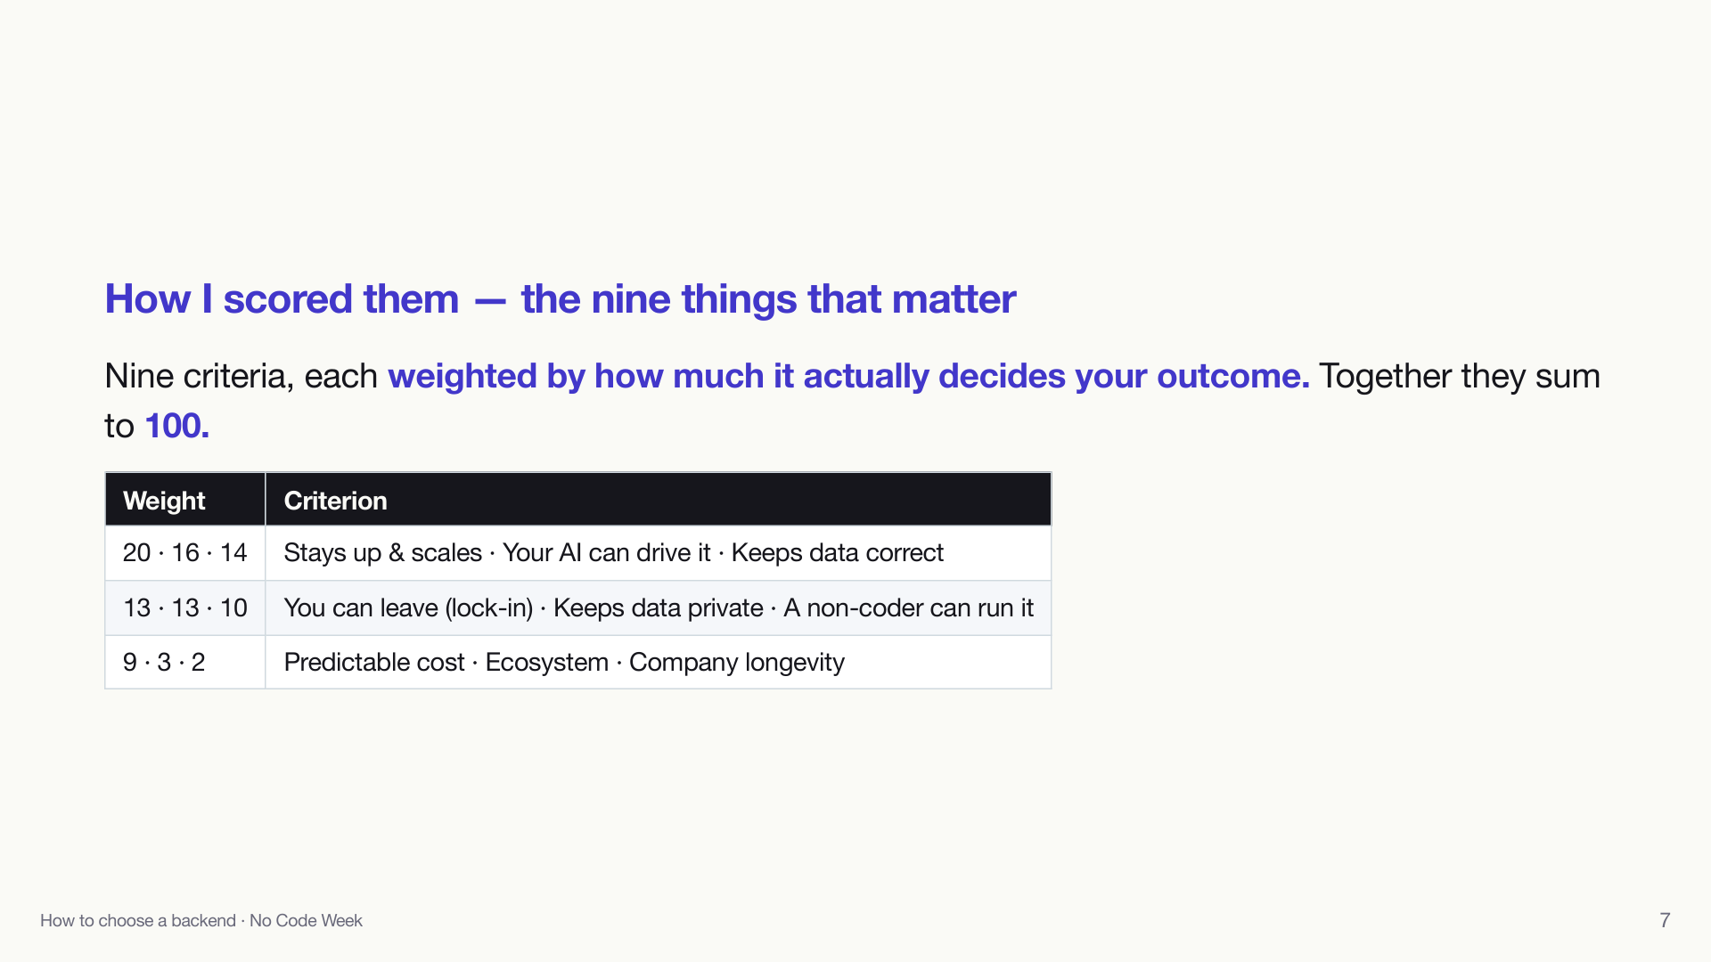Screen dimensions: 1711x962
Task: Click the bold weighted-by phrase in the subtitle
Action: pyautogui.click(x=848, y=376)
